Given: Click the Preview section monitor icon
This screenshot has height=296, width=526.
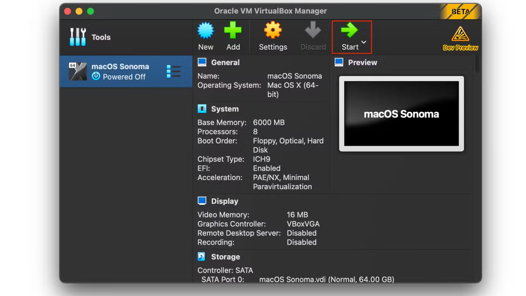Looking at the screenshot, I should (339, 62).
